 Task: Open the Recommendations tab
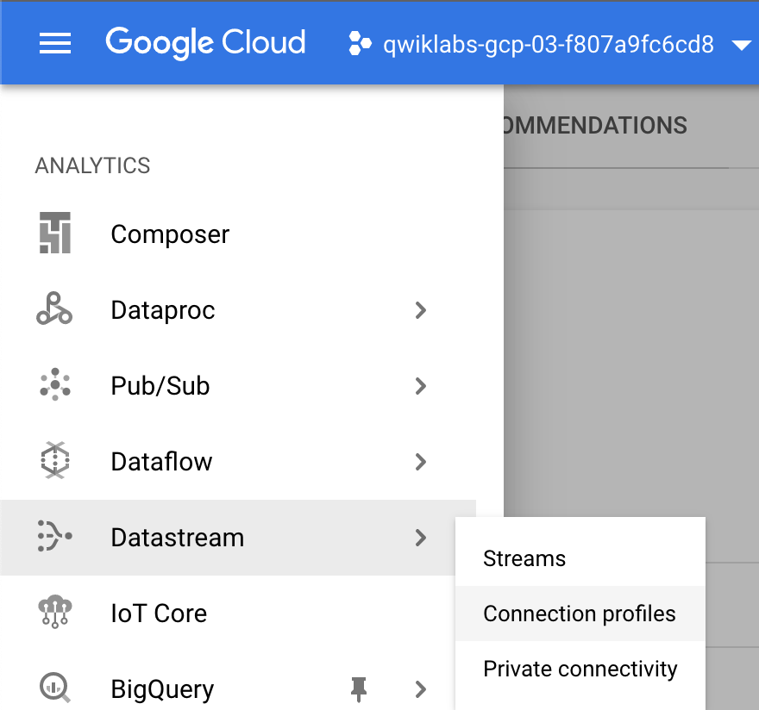point(594,126)
